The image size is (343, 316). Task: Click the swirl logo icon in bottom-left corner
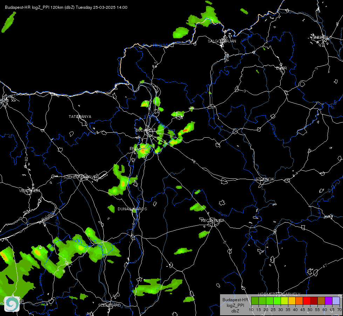pyautogui.click(x=12, y=304)
